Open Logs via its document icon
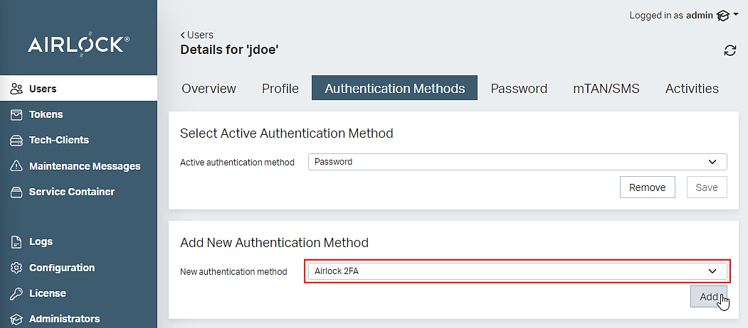This screenshot has width=748, height=328. pyautogui.click(x=17, y=242)
